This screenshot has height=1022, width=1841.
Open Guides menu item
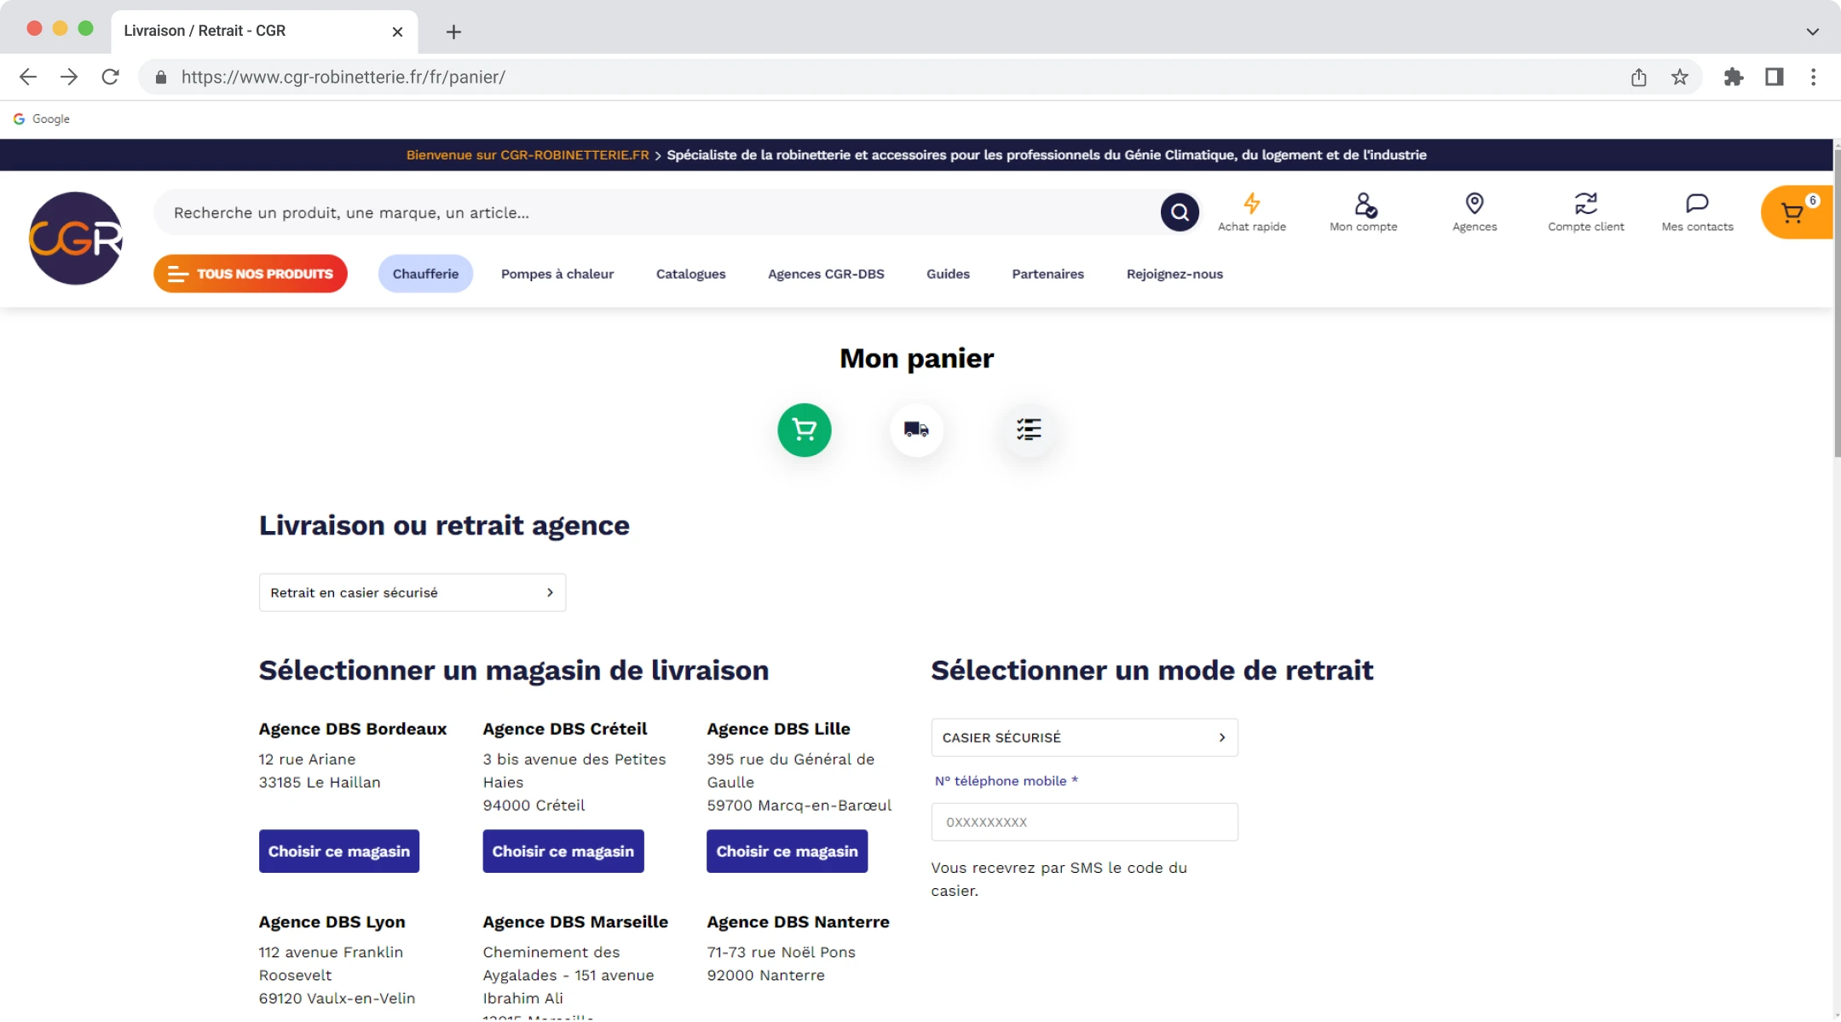(948, 274)
